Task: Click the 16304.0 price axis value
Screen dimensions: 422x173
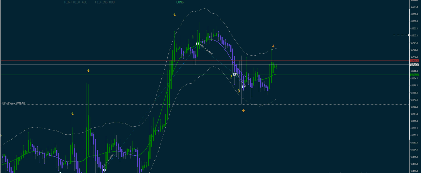Action: click(x=414, y=114)
